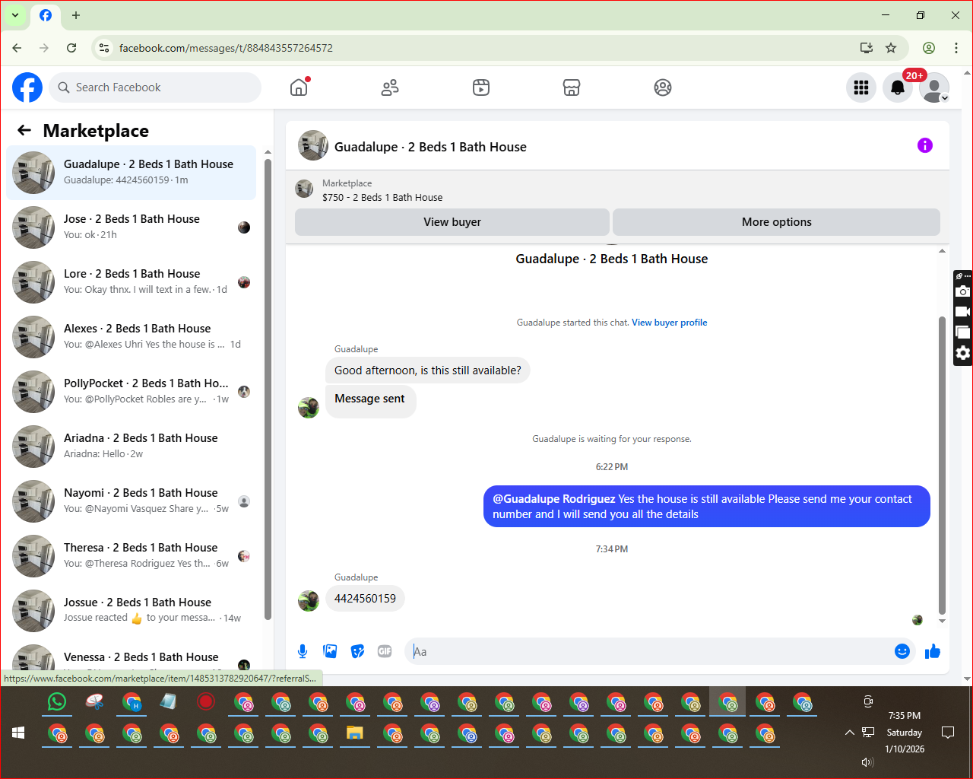Viewport: 973px width, 779px height.
Task: Send a thumbs-up like
Action: 933,651
